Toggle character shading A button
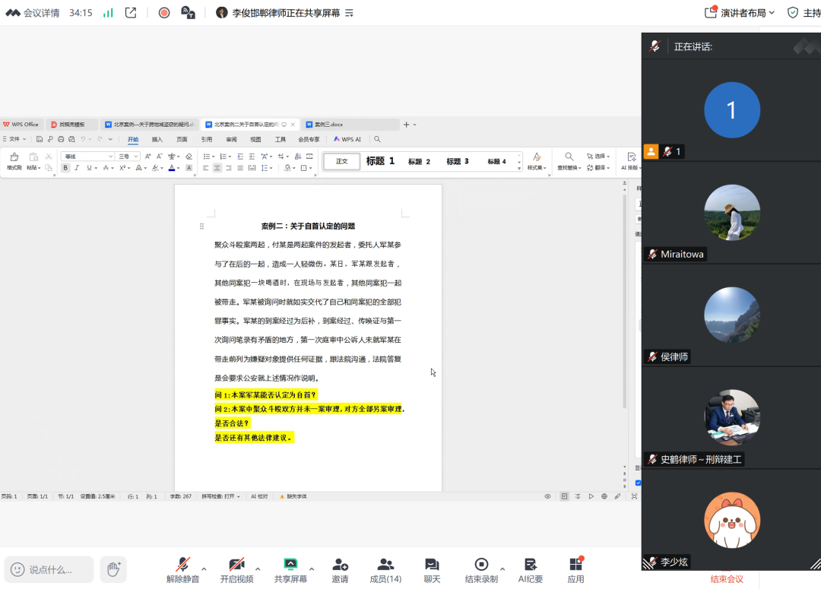 coord(189,168)
